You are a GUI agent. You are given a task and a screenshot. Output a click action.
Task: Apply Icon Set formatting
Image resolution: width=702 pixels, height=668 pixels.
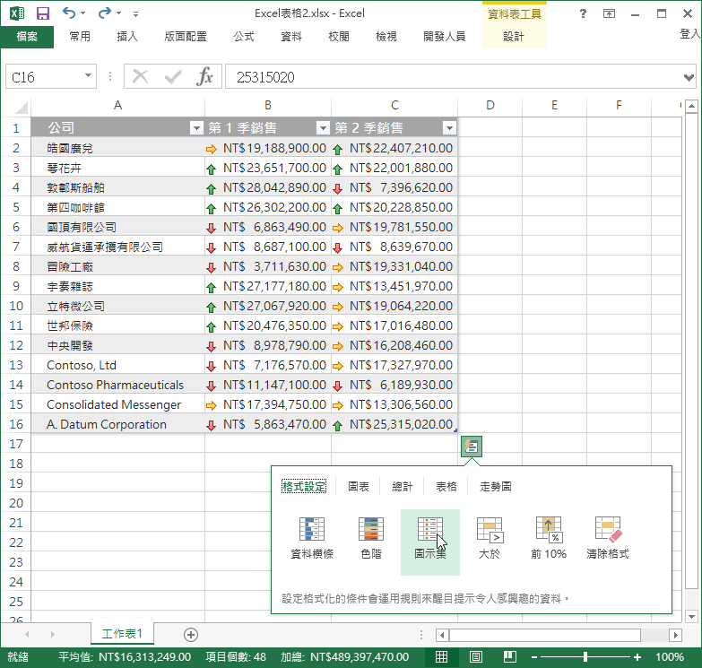(430, 542)
